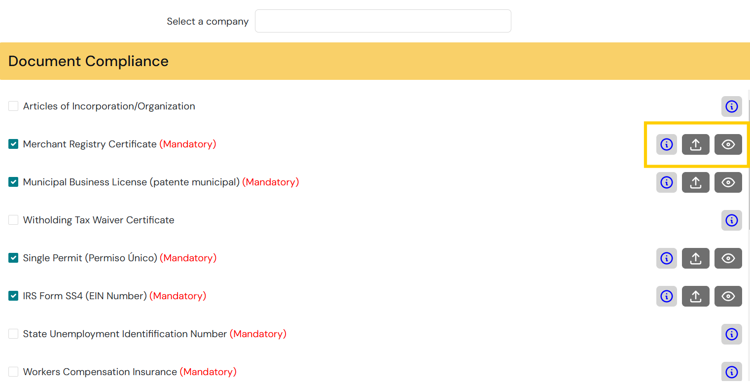Check Articles of Incorporation/Organization checkbox
The width and height of the screenshot is (750, 383).
pos(13,106)
